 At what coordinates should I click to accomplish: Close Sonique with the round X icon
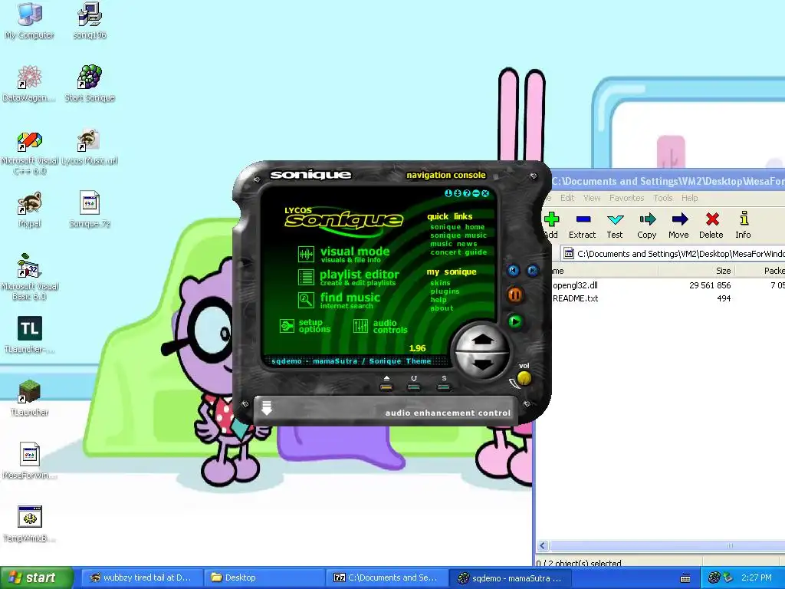click(x=485, y=193)
